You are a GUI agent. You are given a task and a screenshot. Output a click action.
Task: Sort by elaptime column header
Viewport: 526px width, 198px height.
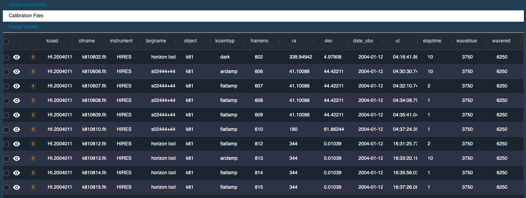pyautogui.click(x=432, y=41)
